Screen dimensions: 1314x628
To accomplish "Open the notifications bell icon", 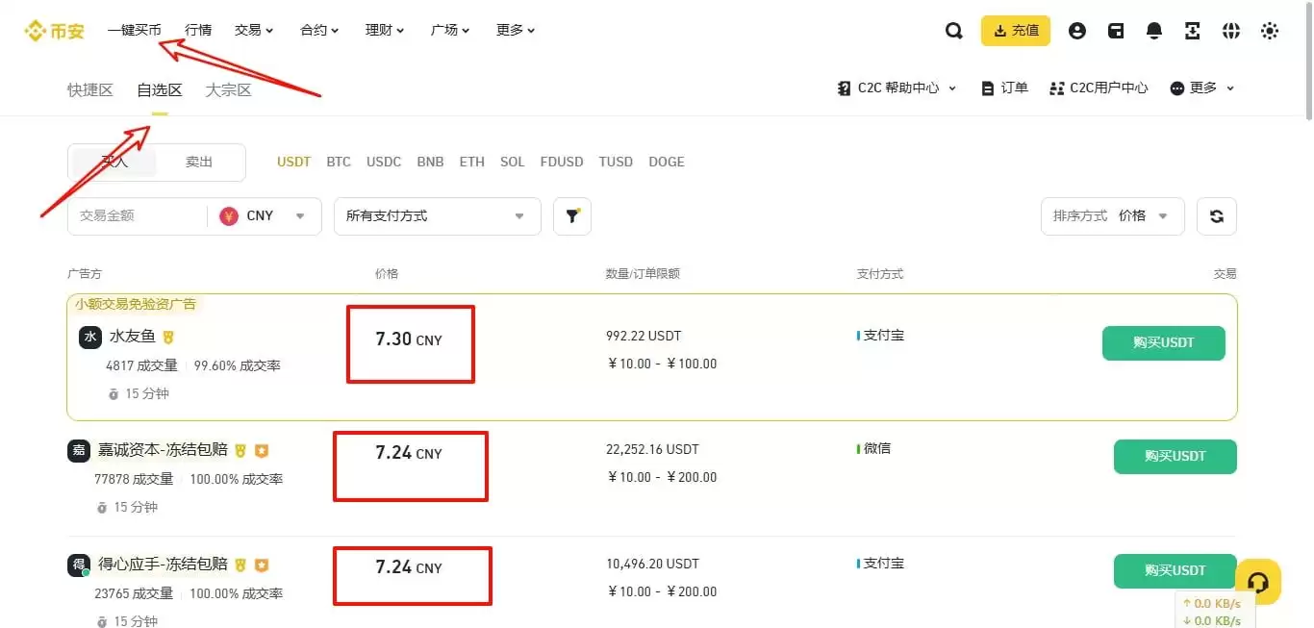I will coord(1153,30).
